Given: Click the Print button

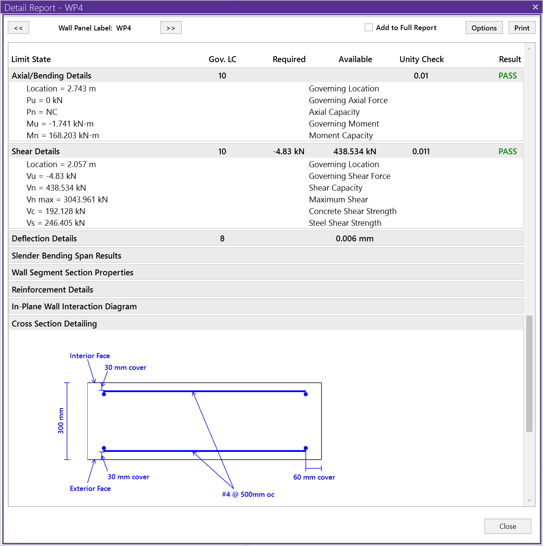Looking at the screenshot, I should [522, 27].
